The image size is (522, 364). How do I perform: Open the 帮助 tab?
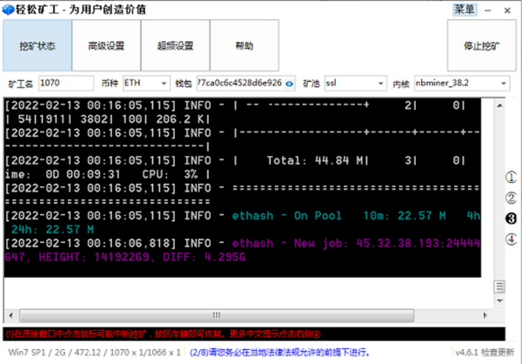pyautogui.click(x=244, y=45)
